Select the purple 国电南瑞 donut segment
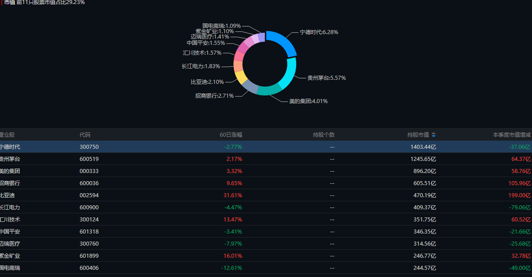 coord(261,37)
